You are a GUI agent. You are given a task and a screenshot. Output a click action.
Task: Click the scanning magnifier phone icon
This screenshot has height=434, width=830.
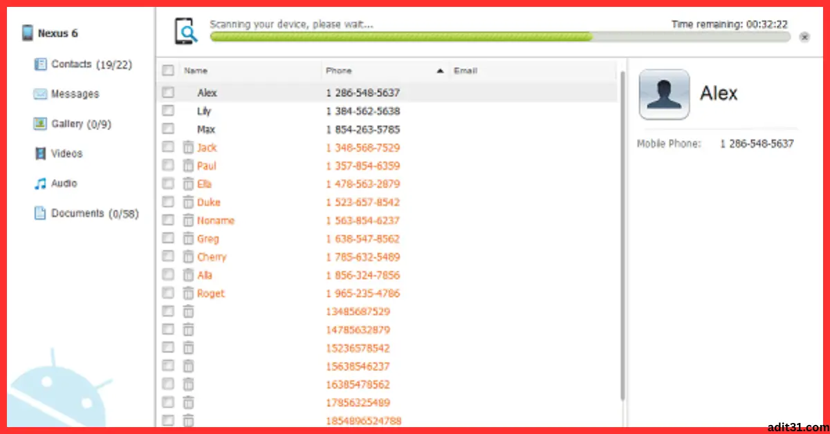pos(186,31)
